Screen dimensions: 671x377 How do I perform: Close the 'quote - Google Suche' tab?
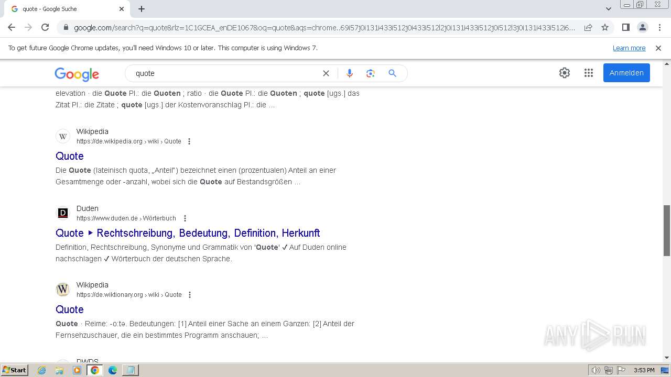pos(122,9)
